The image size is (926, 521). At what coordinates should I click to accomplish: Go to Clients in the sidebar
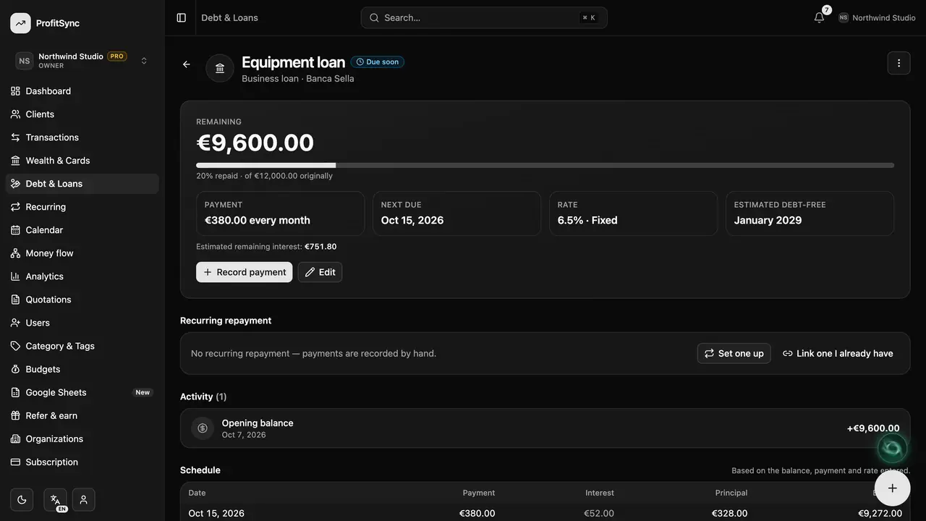pos(82,114)
